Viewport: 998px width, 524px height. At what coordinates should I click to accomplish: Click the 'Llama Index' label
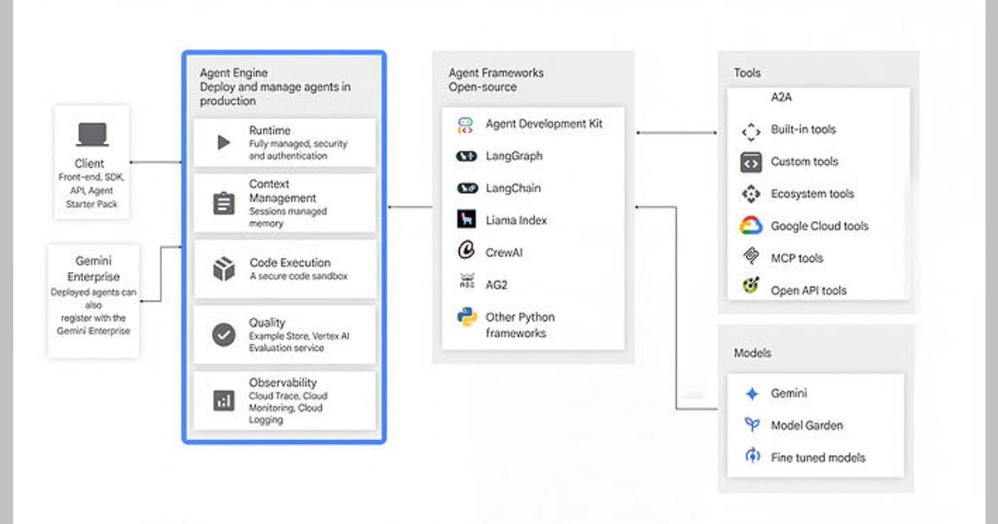click(x=516, y=220)
